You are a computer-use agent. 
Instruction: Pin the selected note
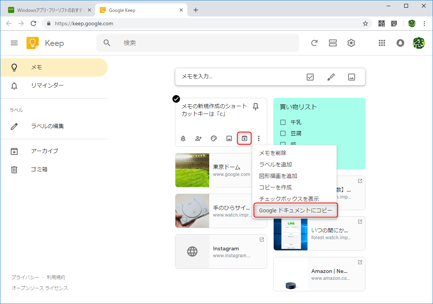[x=256, y=107]
